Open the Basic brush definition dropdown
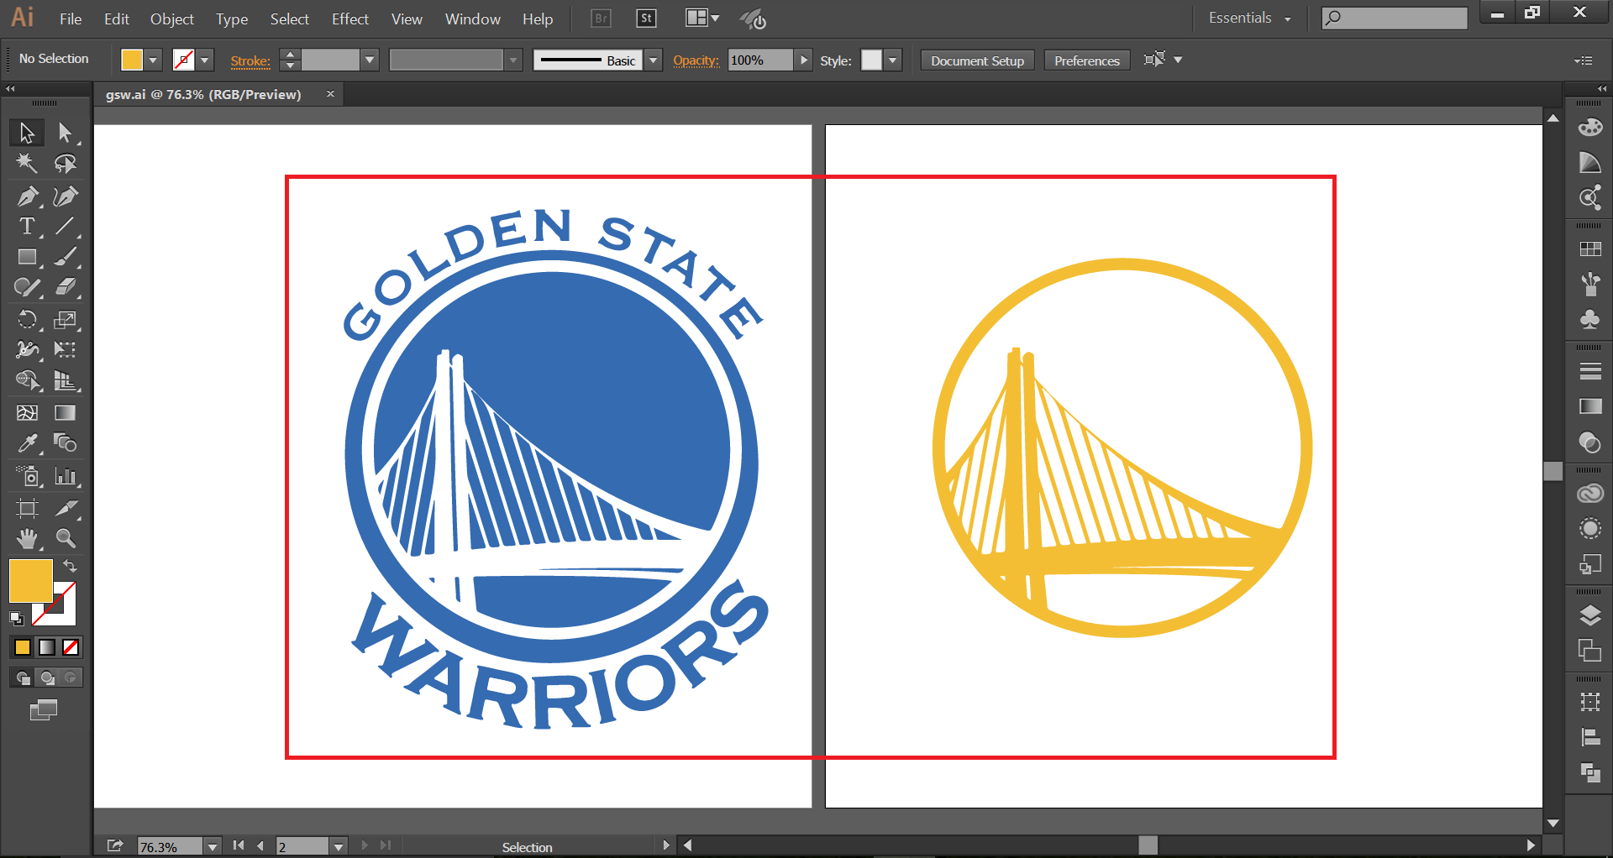Viewport: 1613px width, 858px height. [654, 60]
